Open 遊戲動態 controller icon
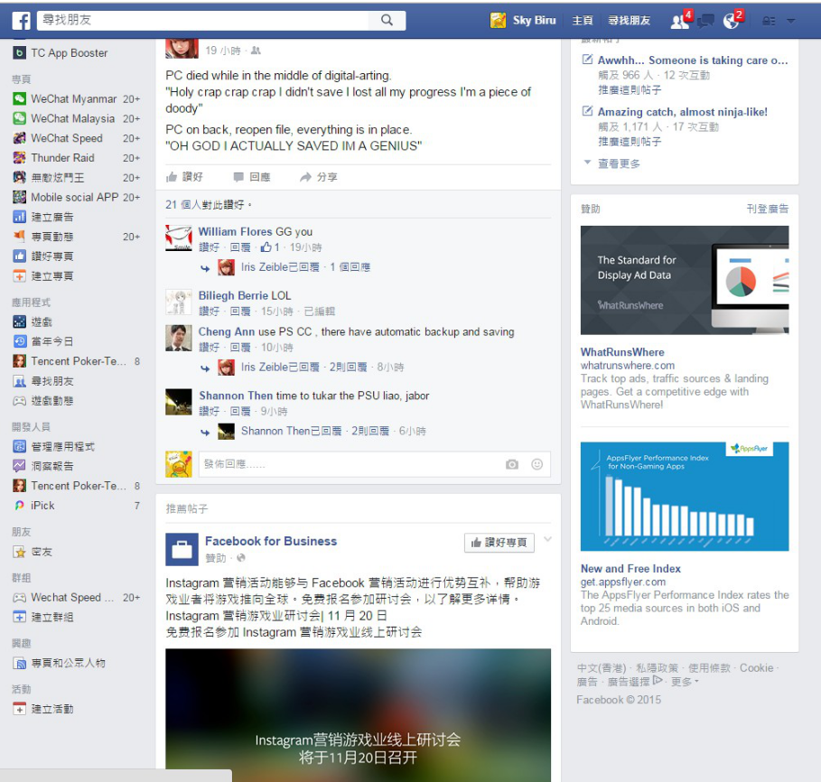Viewport: 821px width, 782px height. click(19, 401)
